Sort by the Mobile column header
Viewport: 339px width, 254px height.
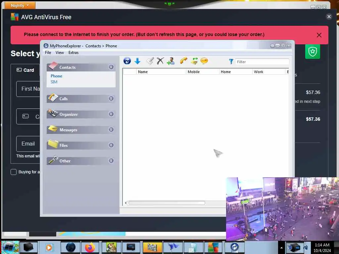203,72
